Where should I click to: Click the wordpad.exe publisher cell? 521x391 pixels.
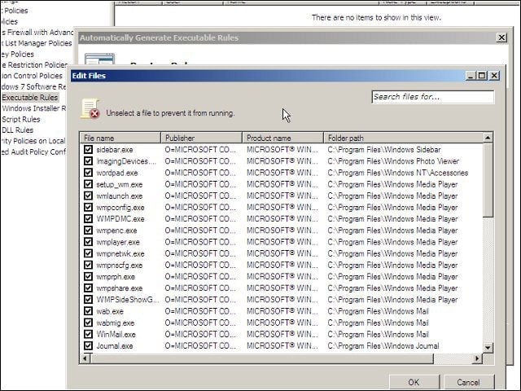tap(200, 173)
